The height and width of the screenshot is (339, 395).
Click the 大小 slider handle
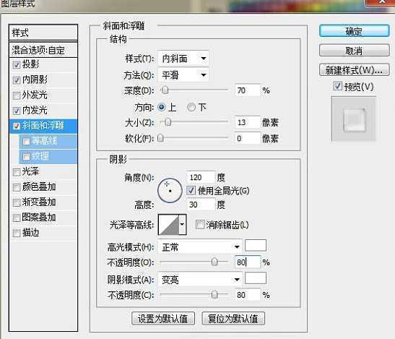(x=168, y=122)
